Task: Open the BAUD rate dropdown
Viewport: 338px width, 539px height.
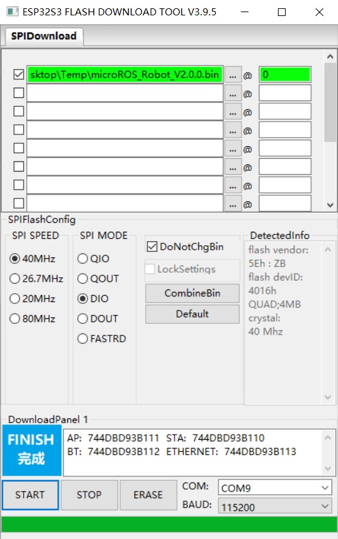Action: click(275, 507)
